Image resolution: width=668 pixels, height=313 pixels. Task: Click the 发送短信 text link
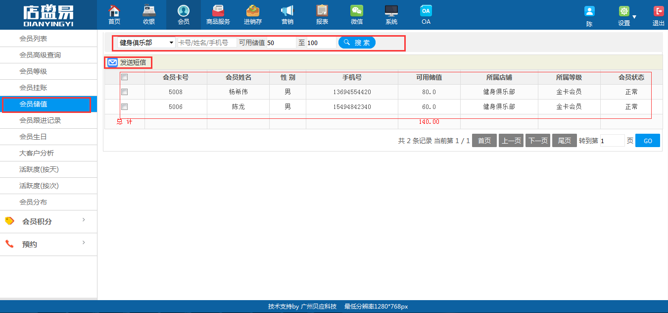tap(133, 62)
